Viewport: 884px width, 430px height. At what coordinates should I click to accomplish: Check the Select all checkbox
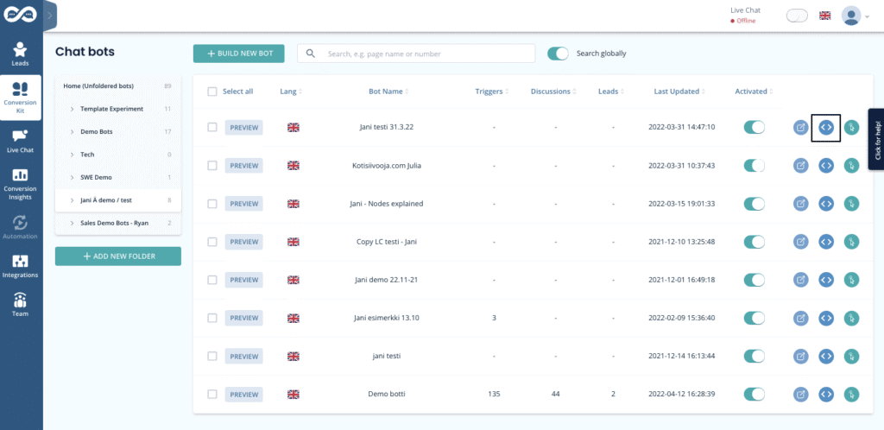pos(212,91)
